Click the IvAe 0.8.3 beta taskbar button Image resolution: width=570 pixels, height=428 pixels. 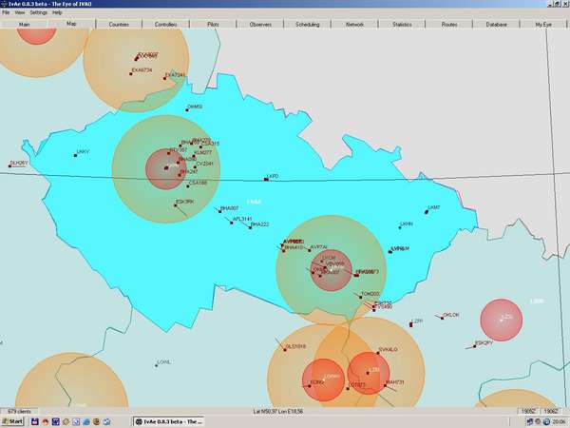pyautogui.click(x=168, y=421)
